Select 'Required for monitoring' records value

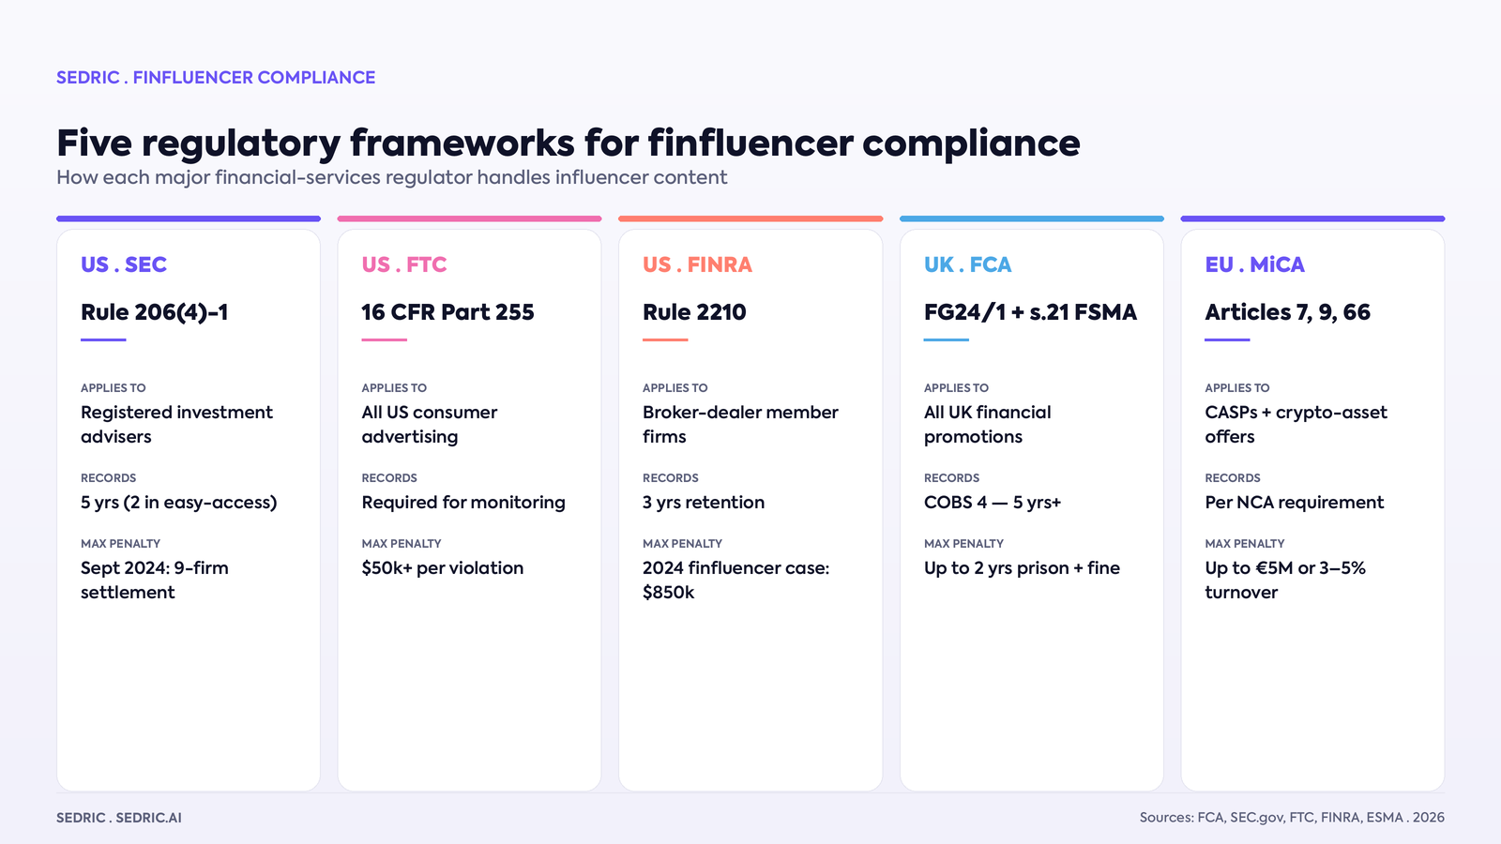(463, 503)
